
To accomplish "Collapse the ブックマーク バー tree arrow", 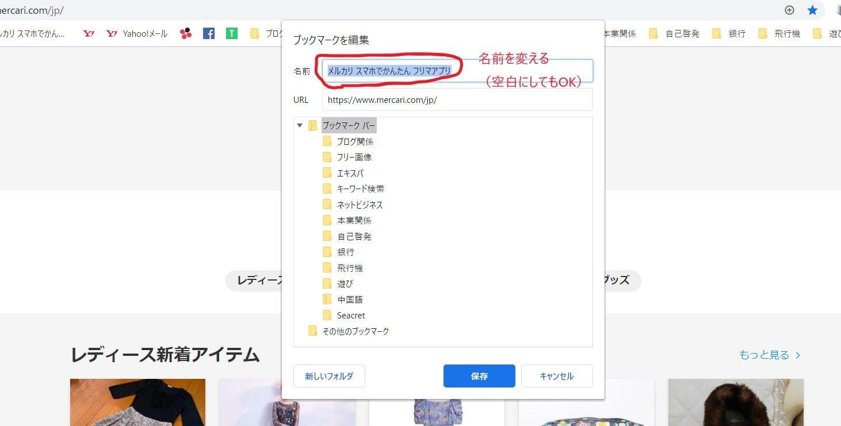I will pyautogui.click(x=300, y=125).
